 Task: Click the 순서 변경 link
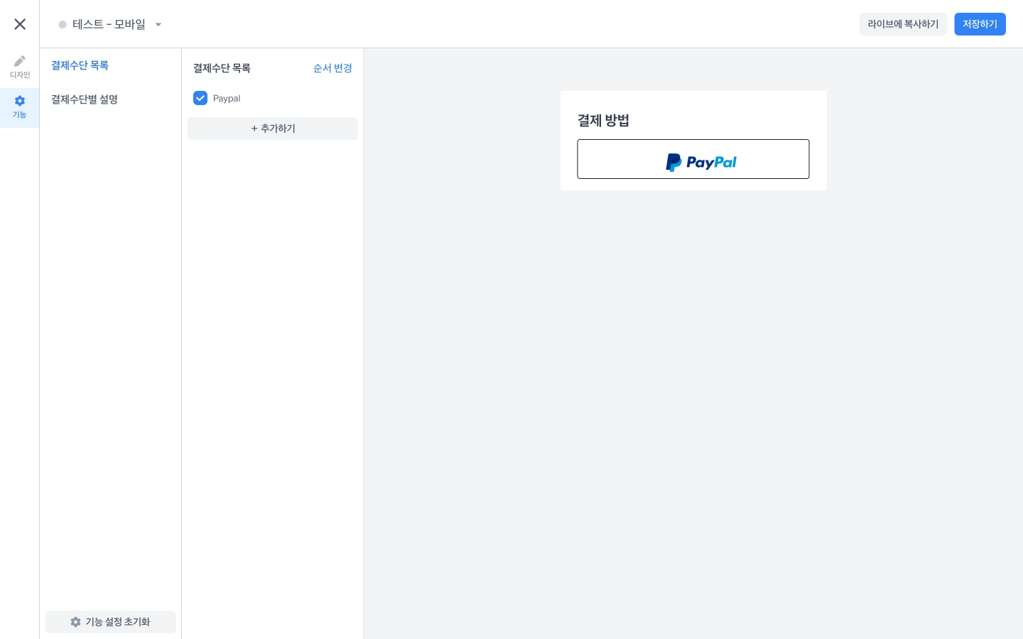point(332,68)
